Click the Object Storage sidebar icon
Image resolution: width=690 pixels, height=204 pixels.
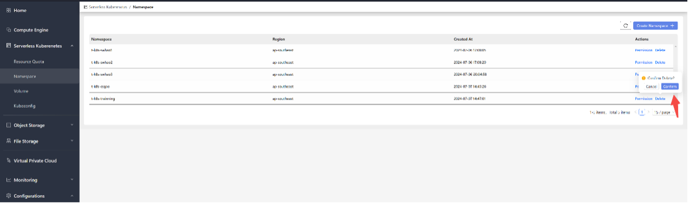pos(9,125)
